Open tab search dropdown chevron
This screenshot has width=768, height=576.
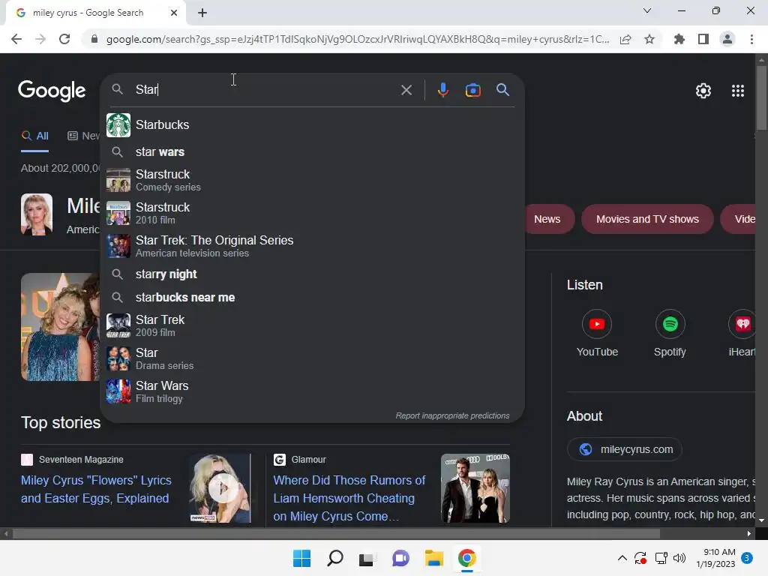(647, 10)
